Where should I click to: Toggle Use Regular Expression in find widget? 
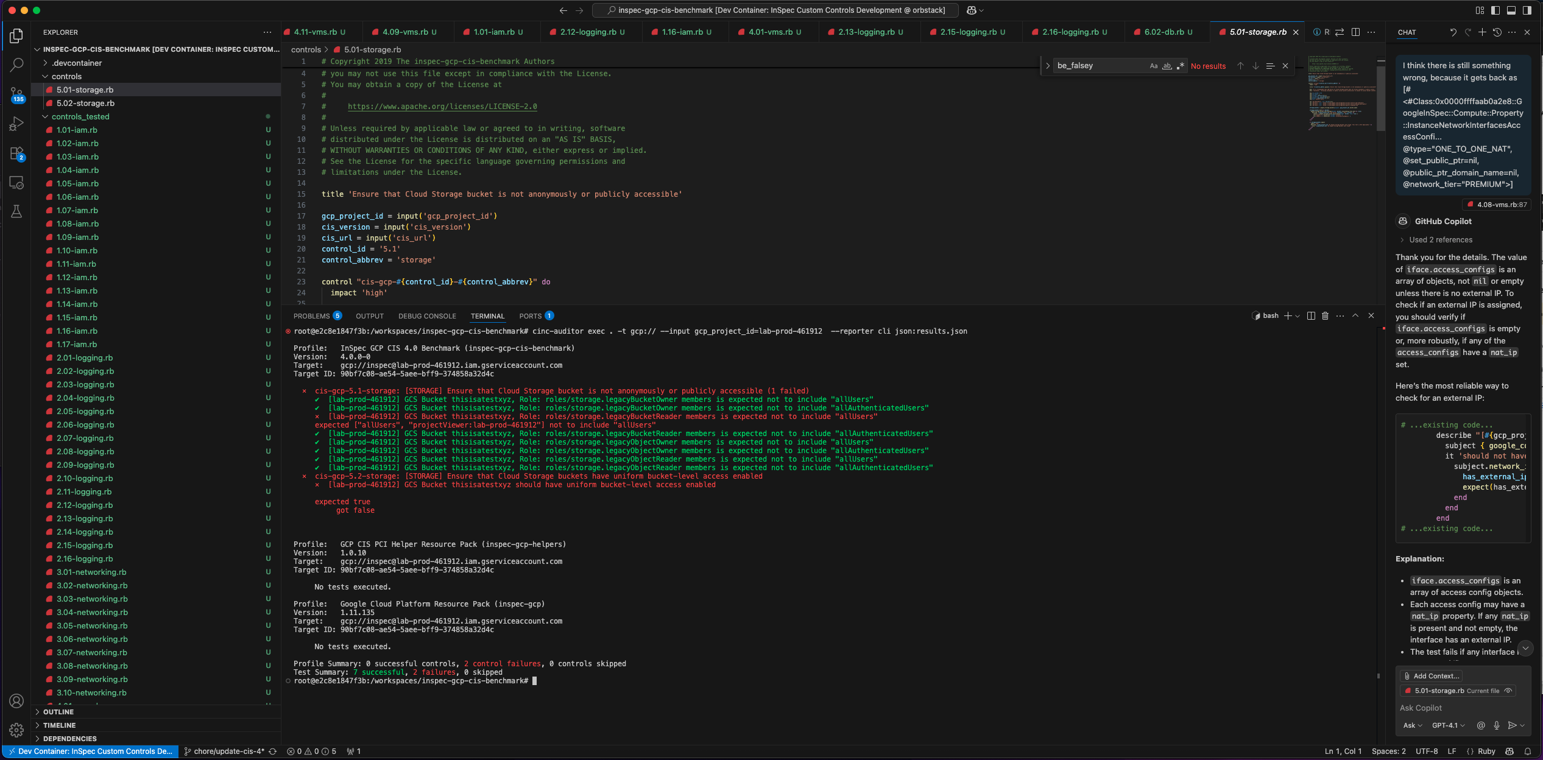(x=1181, y=66)
